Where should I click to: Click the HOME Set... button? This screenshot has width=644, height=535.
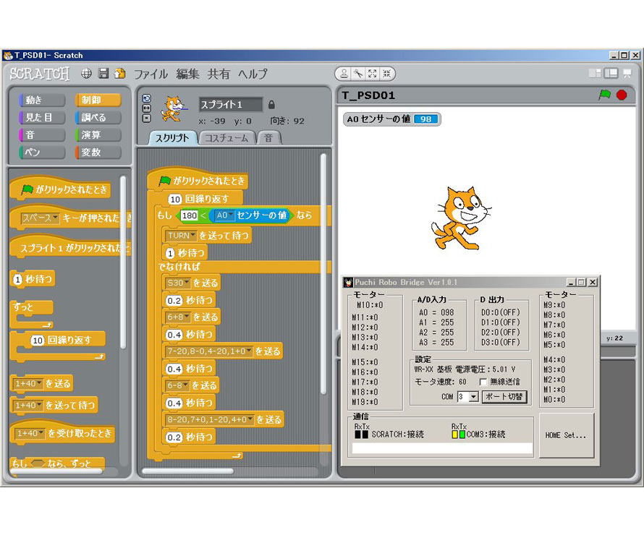point(566,435)
